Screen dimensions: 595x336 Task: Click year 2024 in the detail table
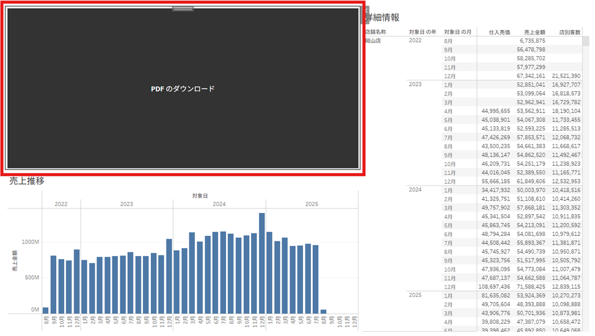[x=415, y=190]
